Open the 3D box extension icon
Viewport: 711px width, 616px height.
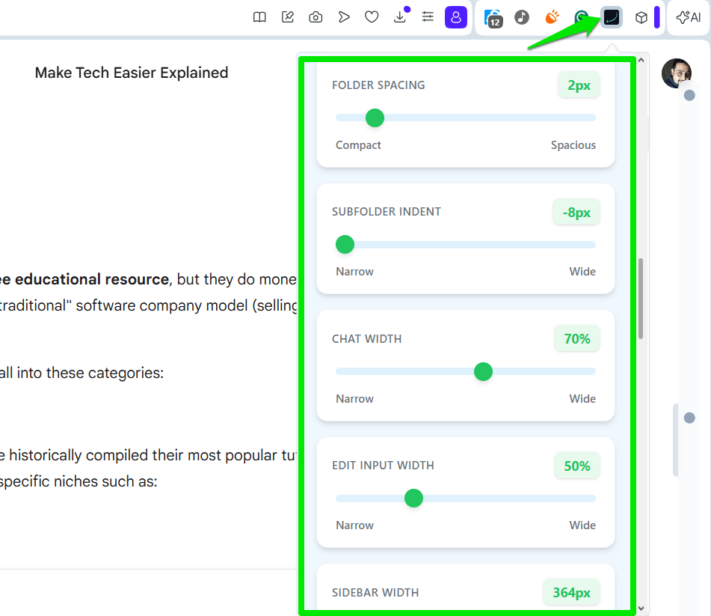(641, 17)
